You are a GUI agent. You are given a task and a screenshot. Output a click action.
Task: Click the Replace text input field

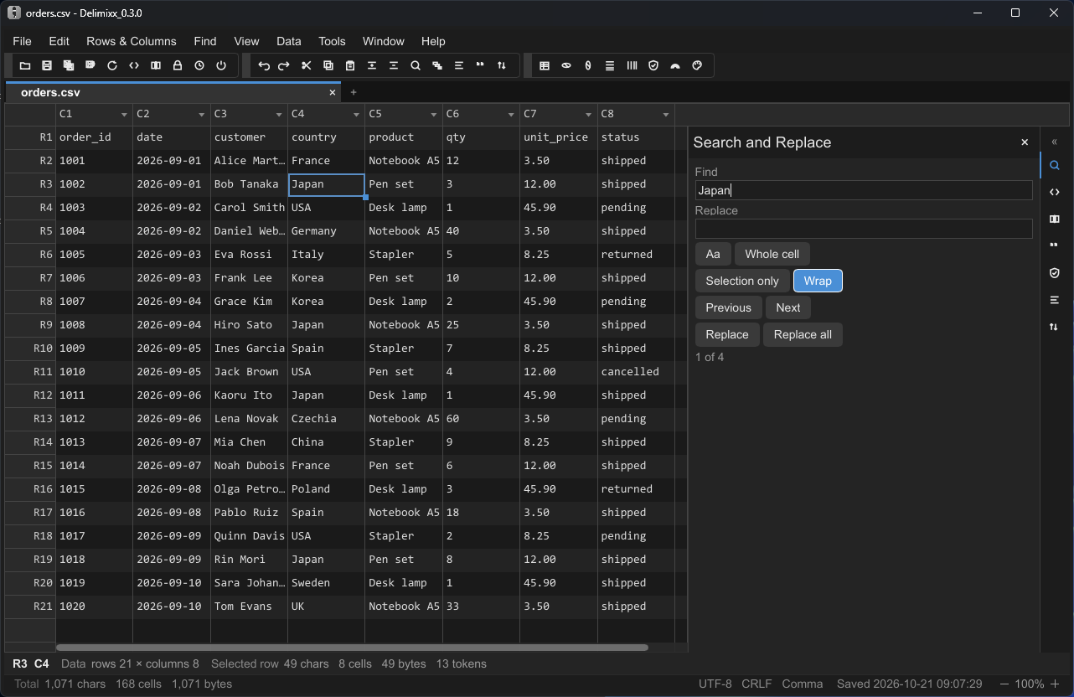tap(864, 229)
